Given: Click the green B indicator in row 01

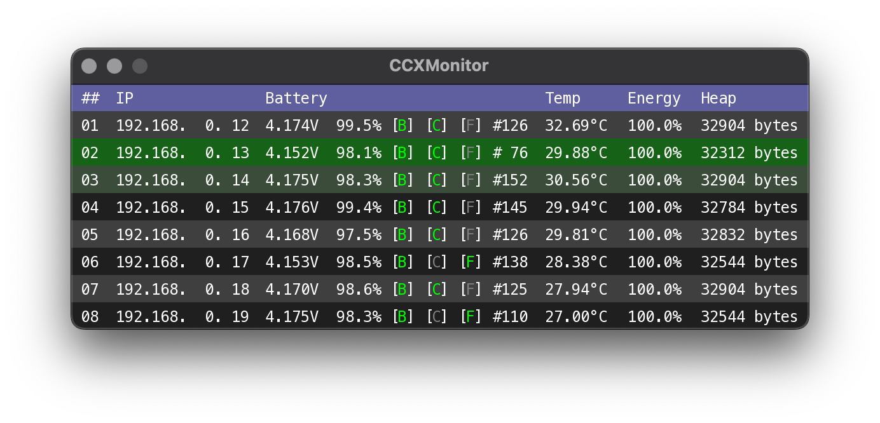Looking at the screenshot, I should coord(402,126).
